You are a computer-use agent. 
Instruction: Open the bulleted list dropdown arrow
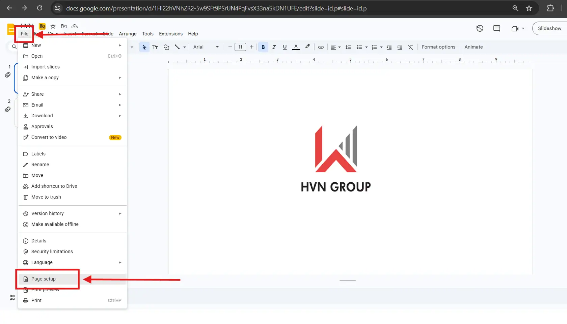(x=366, y=47)
